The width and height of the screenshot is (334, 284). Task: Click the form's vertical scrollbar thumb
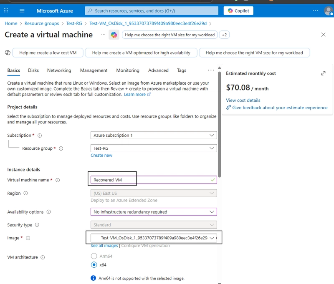220,124
